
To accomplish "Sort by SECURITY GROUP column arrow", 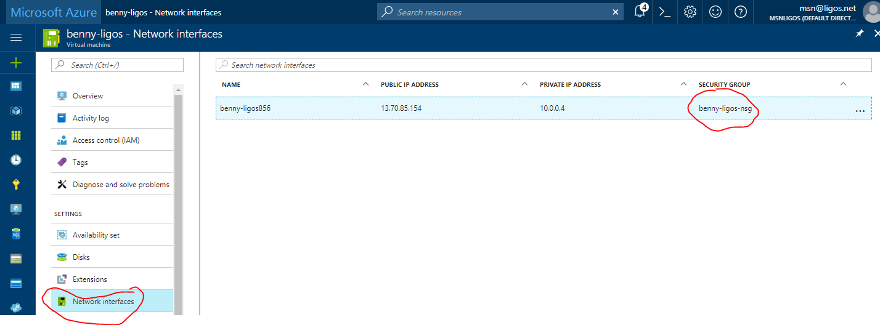I will (x=843, y=84).
